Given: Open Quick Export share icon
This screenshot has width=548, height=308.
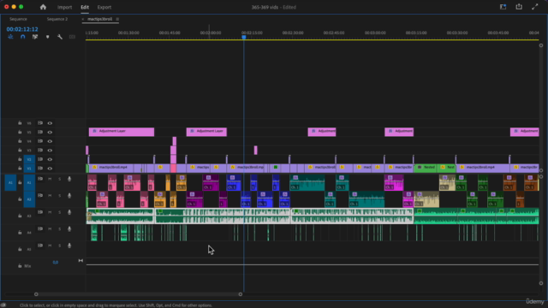Looking at the screenshot, I should pos(519,7).
